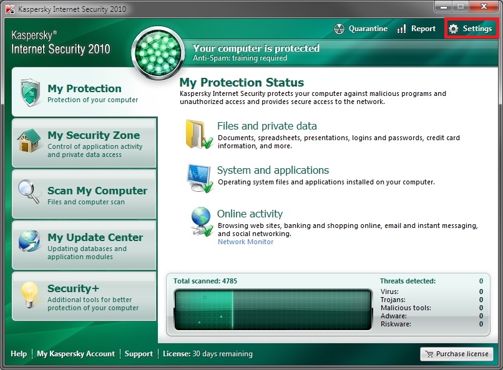The width and height of the screenshot is (503, 370).
Task: Click the 'My Protection Status' heading
Action: point(242,83)
